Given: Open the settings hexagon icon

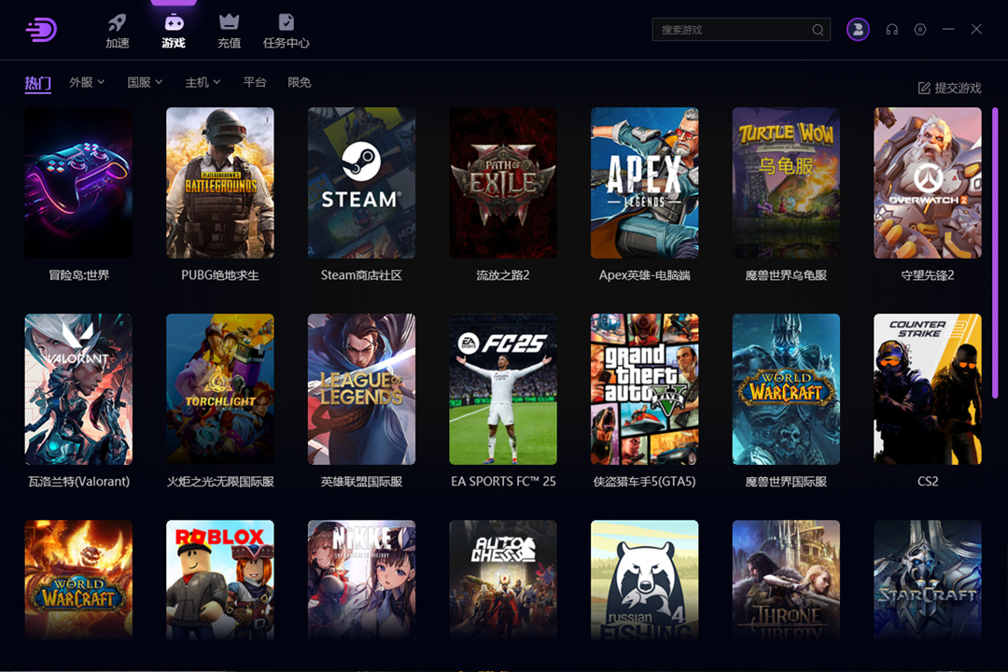Looking at the screenshot, I should click(x=920, y=30).
